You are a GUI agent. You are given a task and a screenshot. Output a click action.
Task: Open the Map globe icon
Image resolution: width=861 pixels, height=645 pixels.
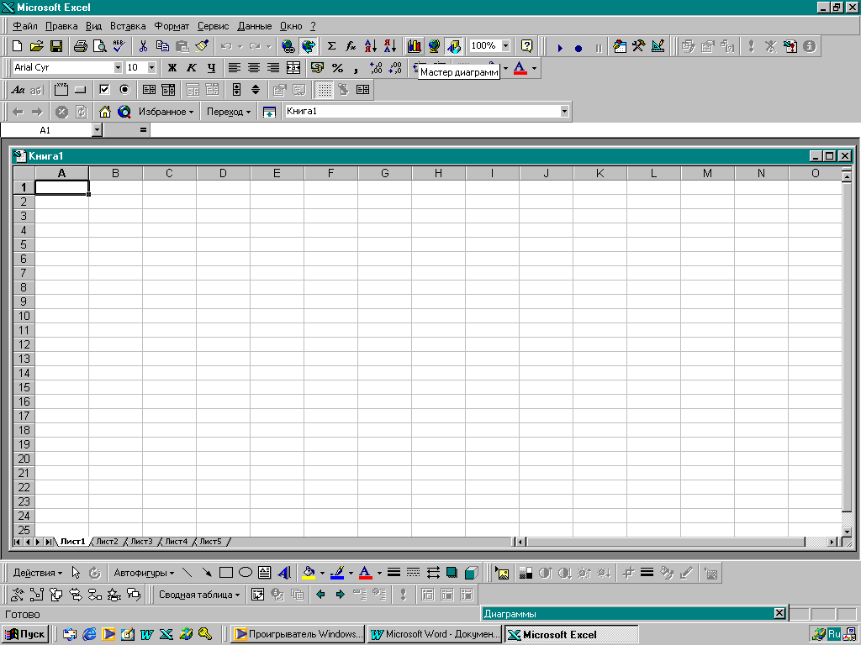tap(434, 46)
